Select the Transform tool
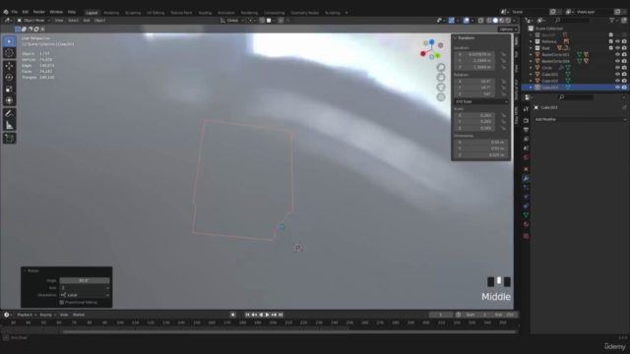This screenshot has height=354, width=630. pyautogui.click(x=9, y=100)
